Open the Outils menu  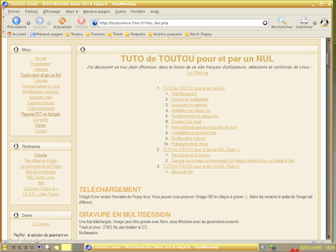click(x=121, y=12)
